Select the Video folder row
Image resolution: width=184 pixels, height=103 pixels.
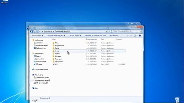click(89, 51)
